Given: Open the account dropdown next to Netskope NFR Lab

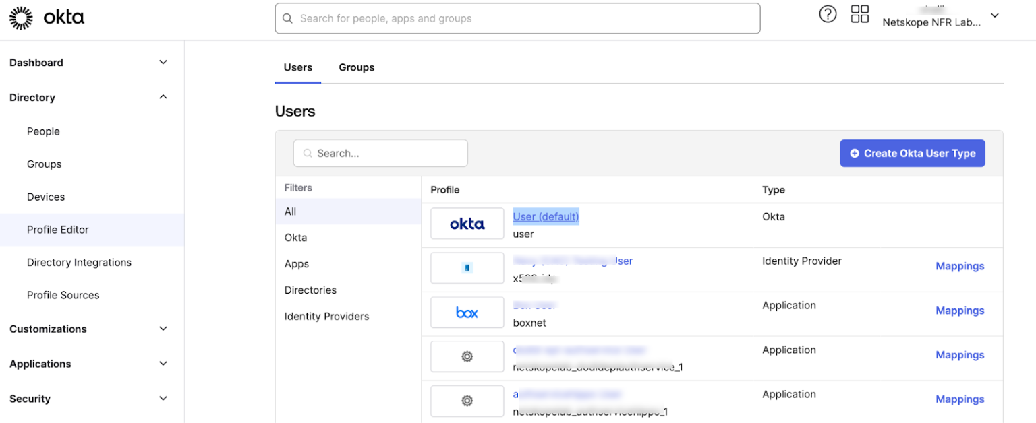Looking at the screenshot, I should [x=995, y=15].
